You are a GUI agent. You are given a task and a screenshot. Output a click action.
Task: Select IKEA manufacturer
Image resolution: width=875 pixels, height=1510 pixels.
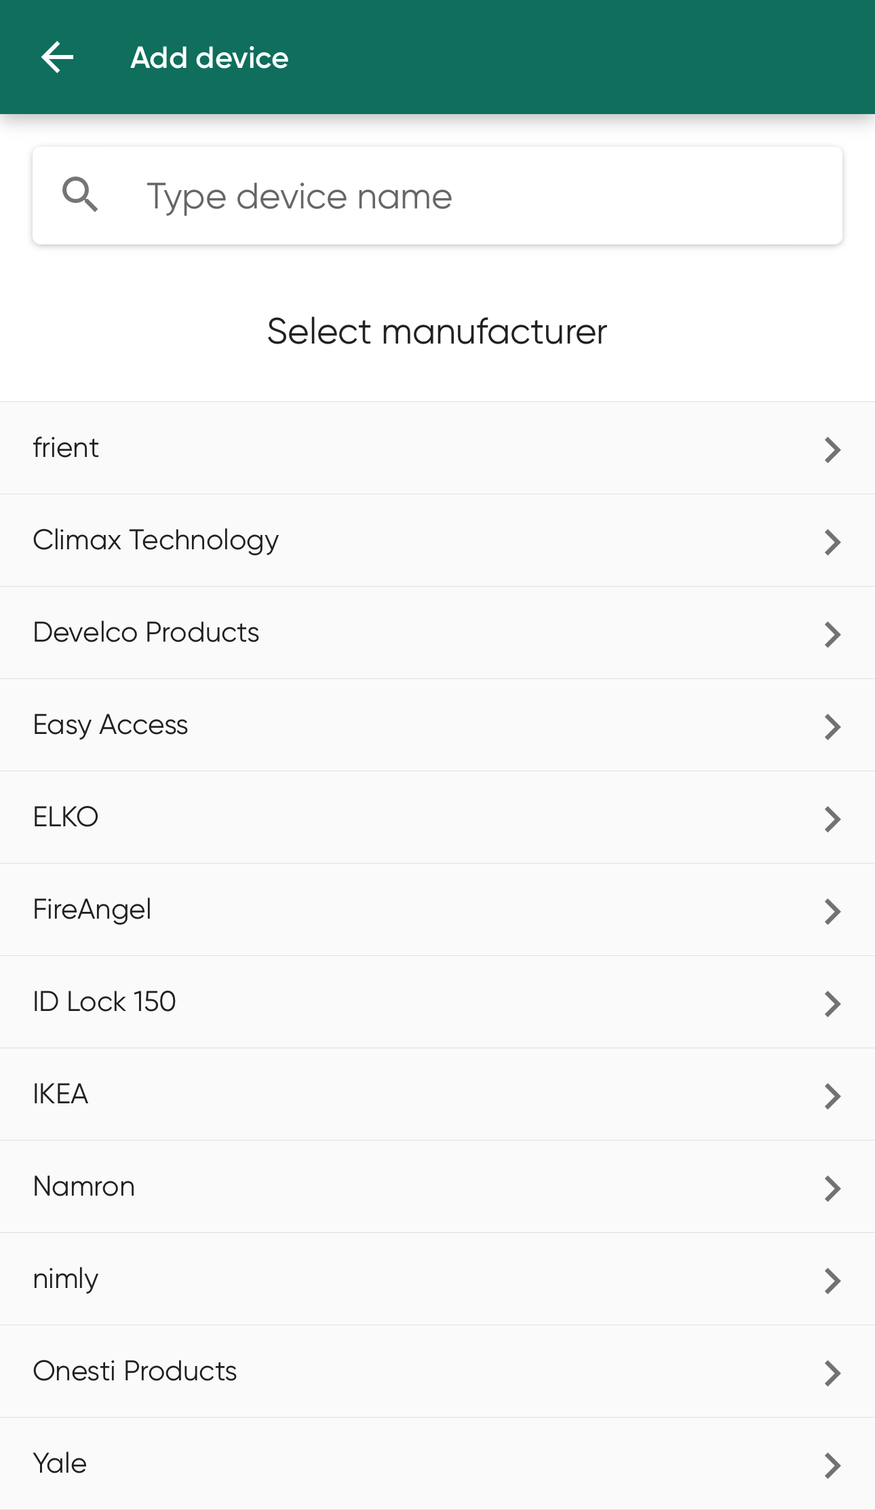point(437,1094)
